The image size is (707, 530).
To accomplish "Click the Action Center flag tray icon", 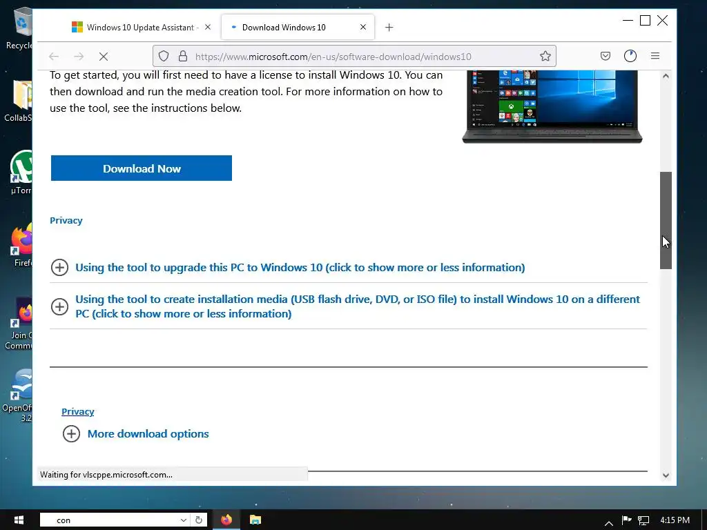I will 627,520.
